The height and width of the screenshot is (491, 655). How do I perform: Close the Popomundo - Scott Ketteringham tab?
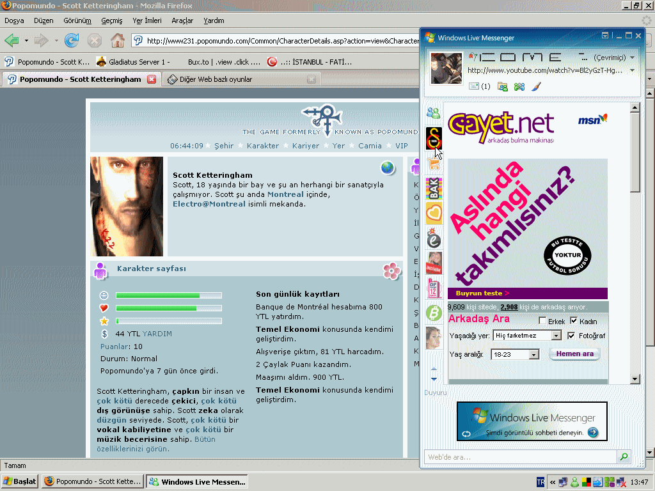tap(152, 79)
